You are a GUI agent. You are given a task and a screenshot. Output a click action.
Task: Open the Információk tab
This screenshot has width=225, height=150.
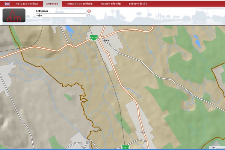click(138, 4)
